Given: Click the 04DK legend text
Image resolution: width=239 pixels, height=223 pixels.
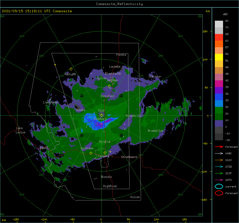Looking at the screenshot, I should (228, 154).
